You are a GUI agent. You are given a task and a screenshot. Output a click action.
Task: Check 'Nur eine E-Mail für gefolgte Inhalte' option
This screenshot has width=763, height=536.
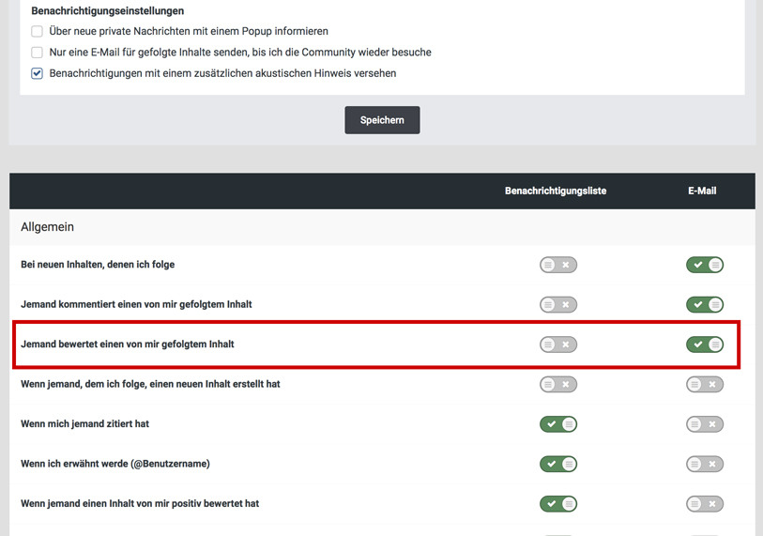coord(38,53)
